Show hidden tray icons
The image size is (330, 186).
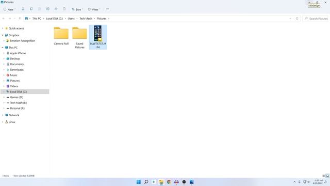click(x=294, y=182)
